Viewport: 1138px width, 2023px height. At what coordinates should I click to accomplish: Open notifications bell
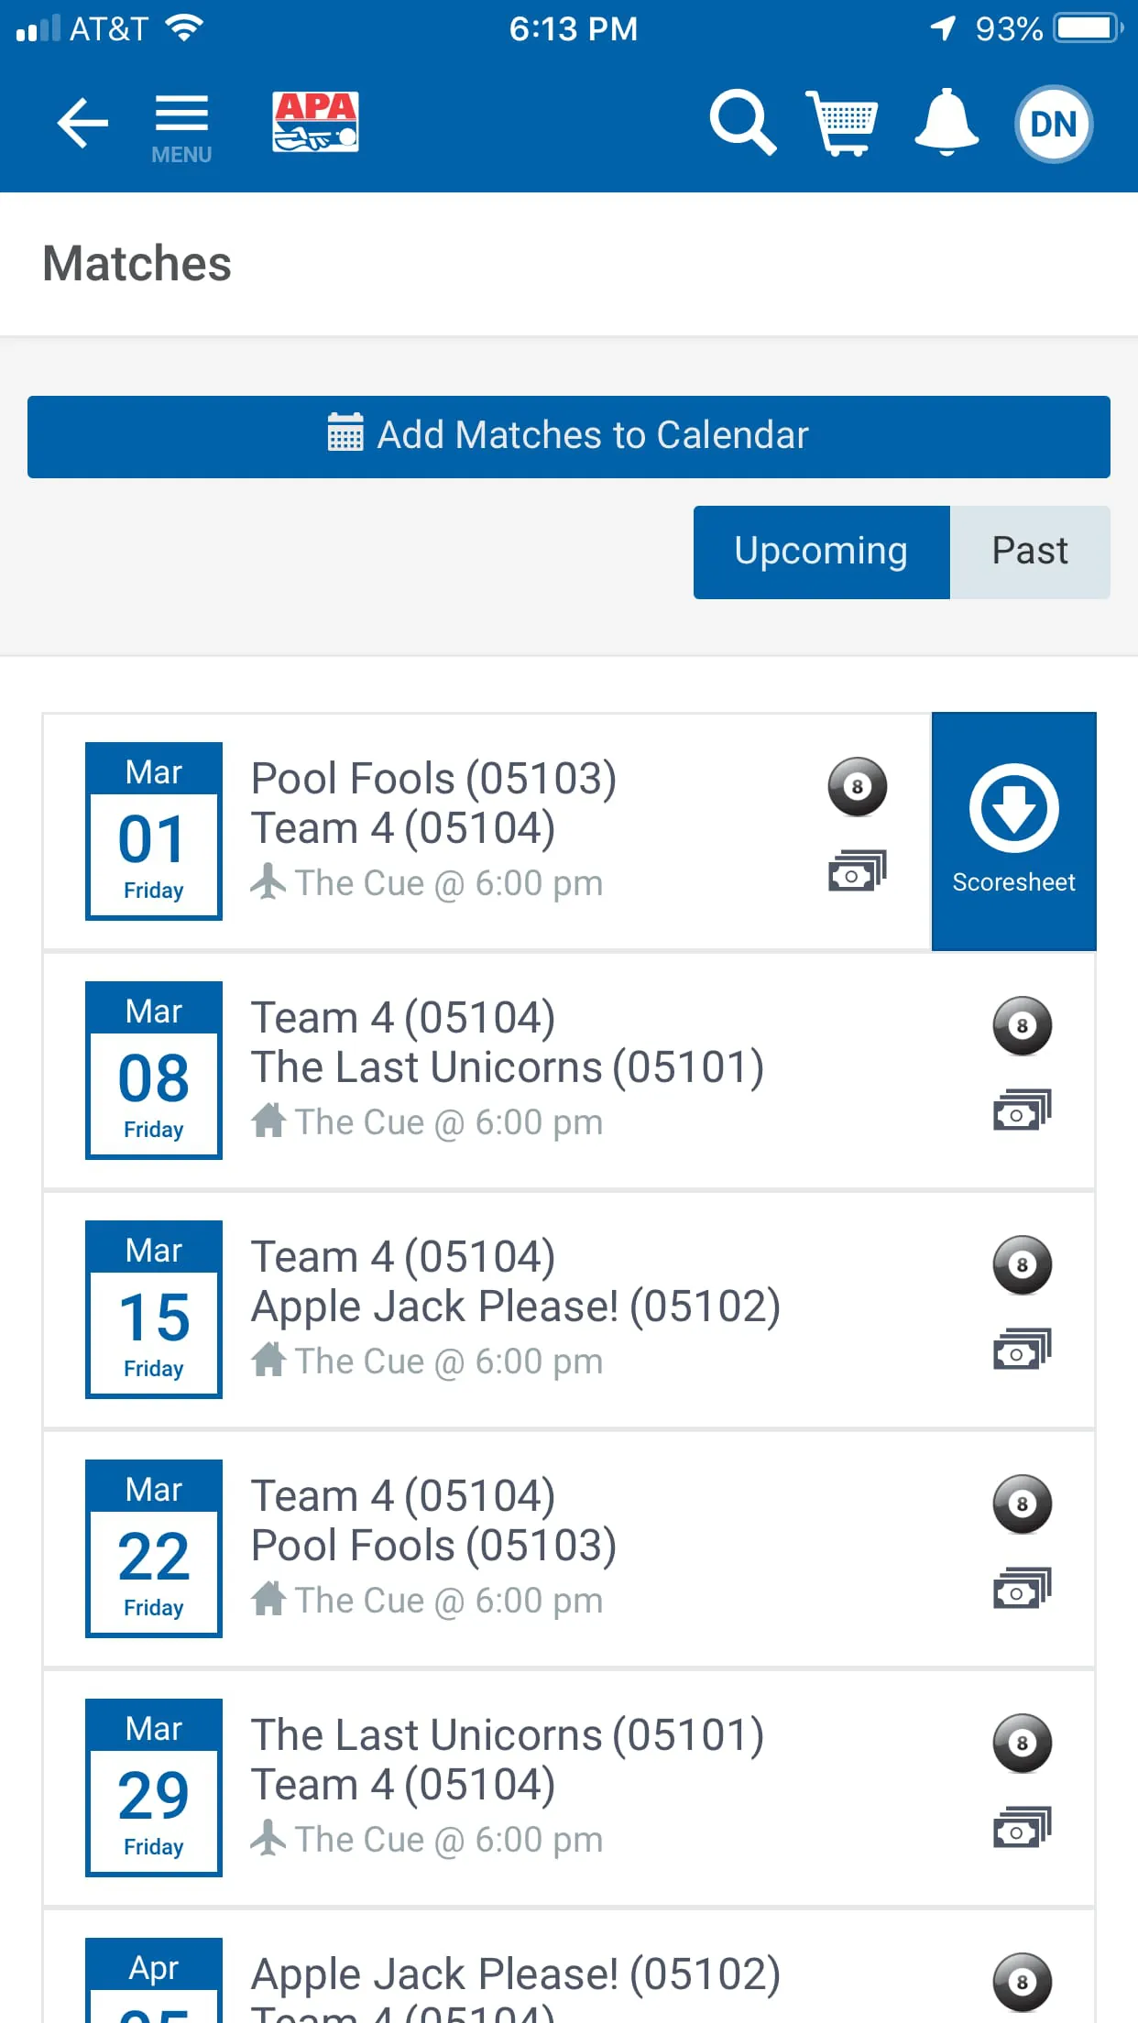(x=947, y=122)
